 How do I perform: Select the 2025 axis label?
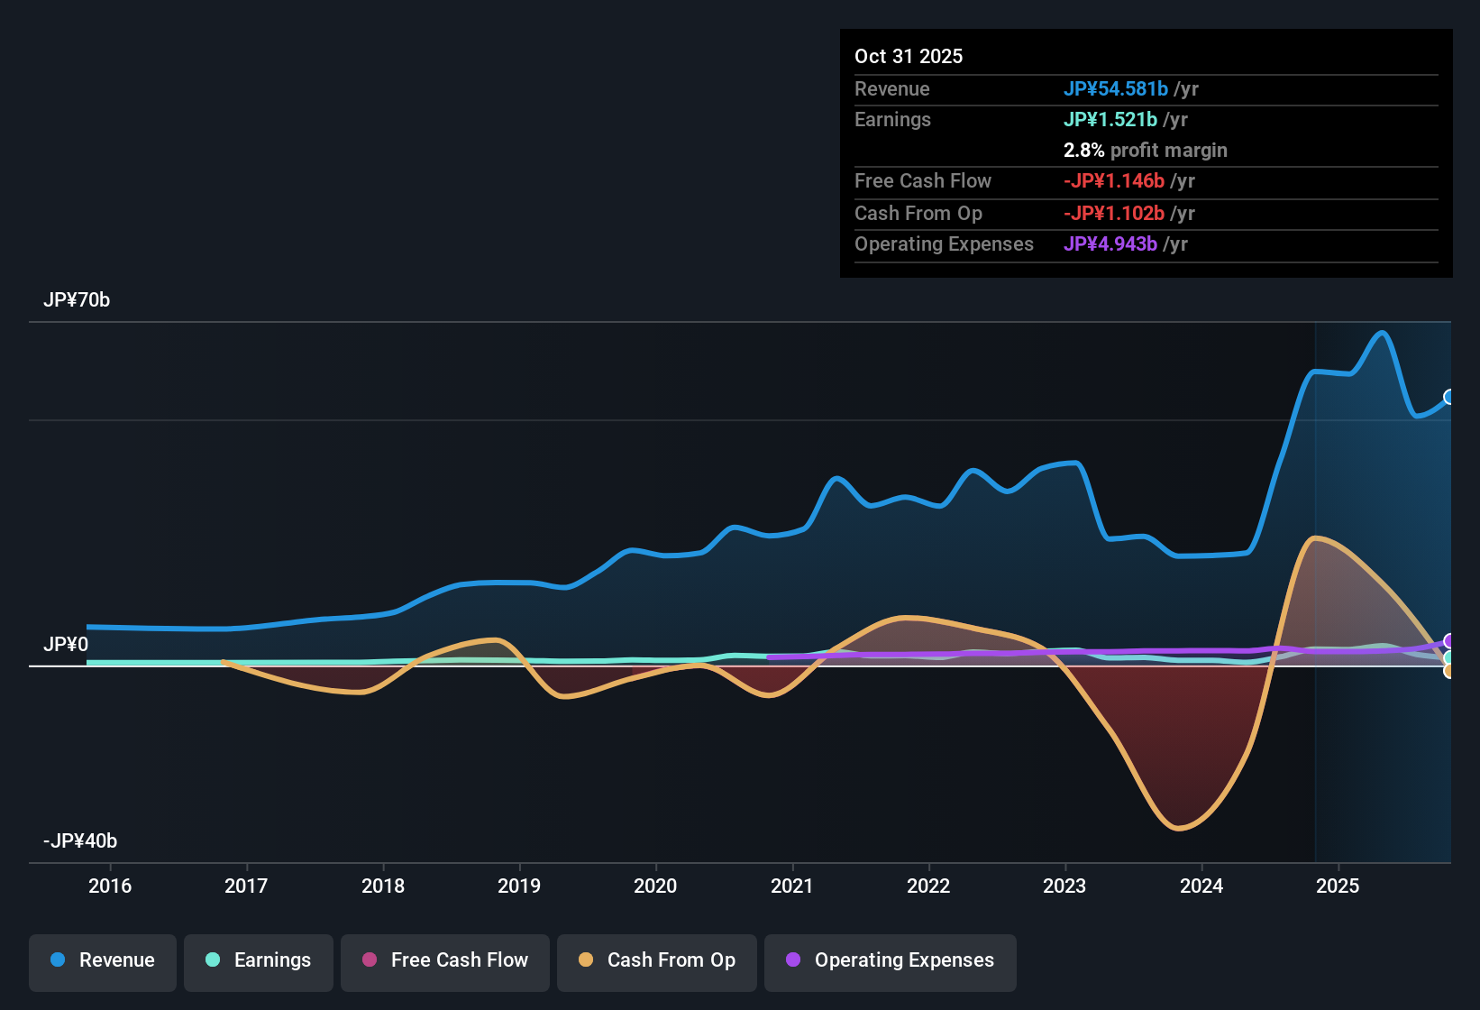1339,886
